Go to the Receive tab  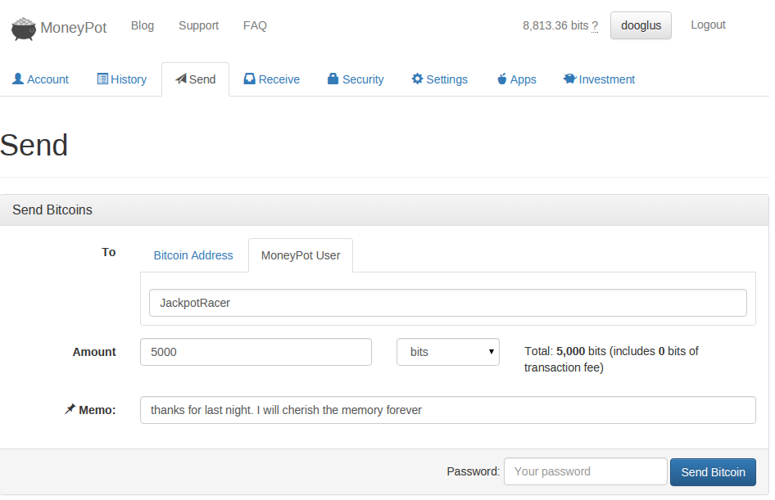(x=271, y=79)
